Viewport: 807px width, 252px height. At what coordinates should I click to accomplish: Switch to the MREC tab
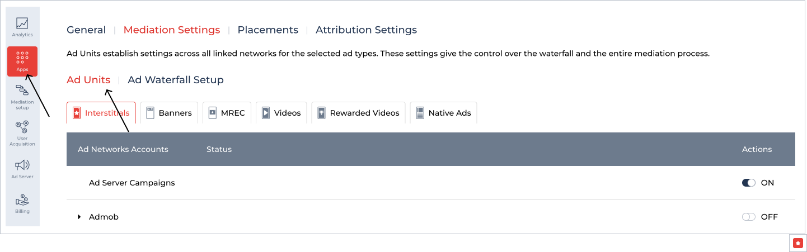[227, 113]
